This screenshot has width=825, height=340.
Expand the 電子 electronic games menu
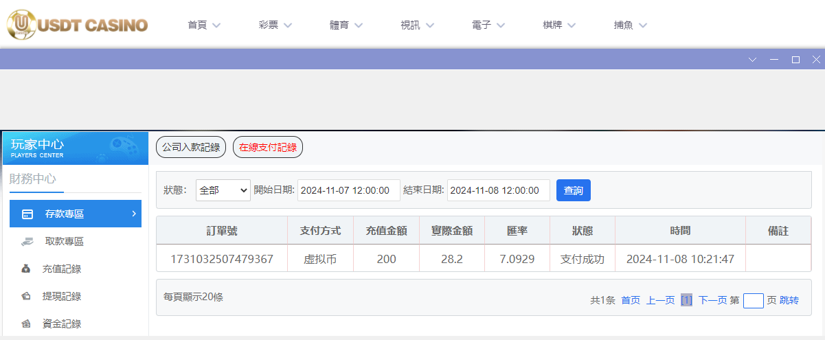pos(488,25)
